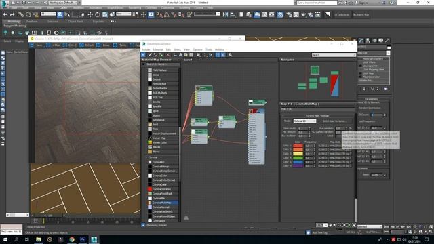Screen dimensions: 434x244
Task: Click the red Color 1 swatch
Action: click(x=298, y=146)
